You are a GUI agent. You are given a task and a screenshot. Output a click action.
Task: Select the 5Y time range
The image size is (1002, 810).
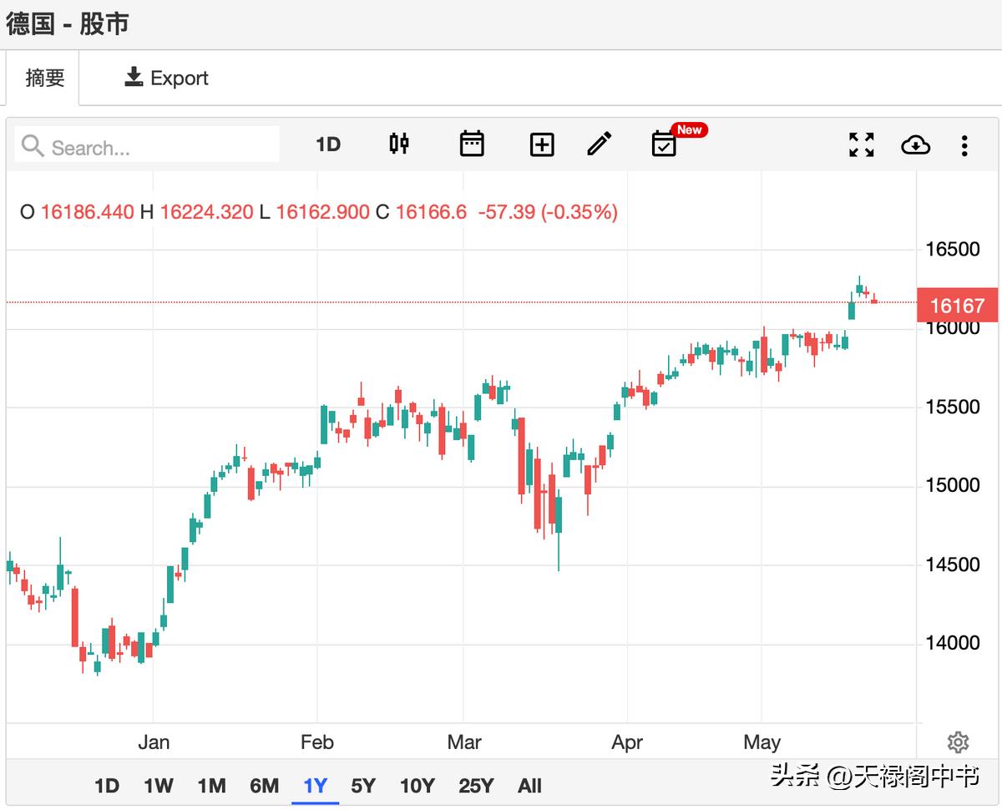363,786
